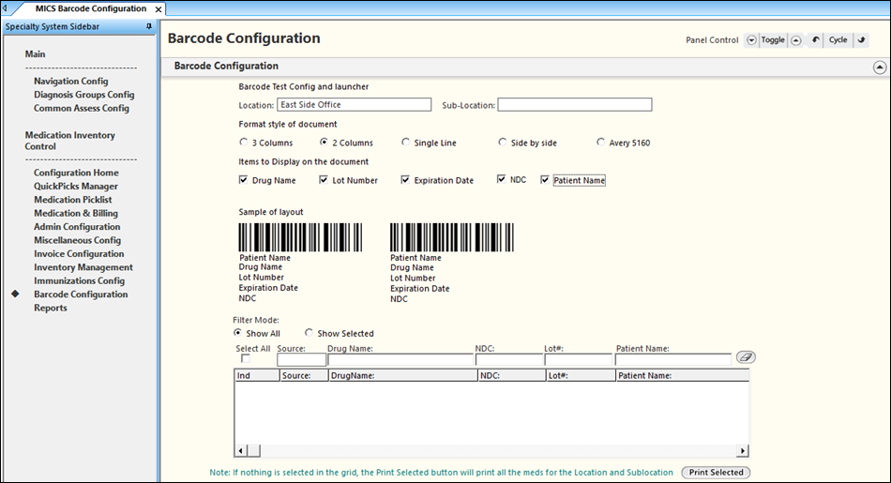Open Invoice Configuration
This screenshot has height=483, width=891.
tap(79, 254)
